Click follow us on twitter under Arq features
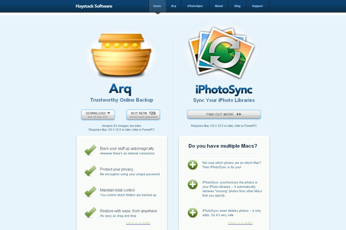The image size is (346, 230). pos(138,223)
